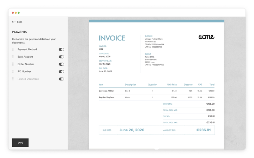This screenshot has width=254, height=158.
Task: Grab the drag handle beside Bank Account
Action: pyautogui.click(x=13, y=57)
